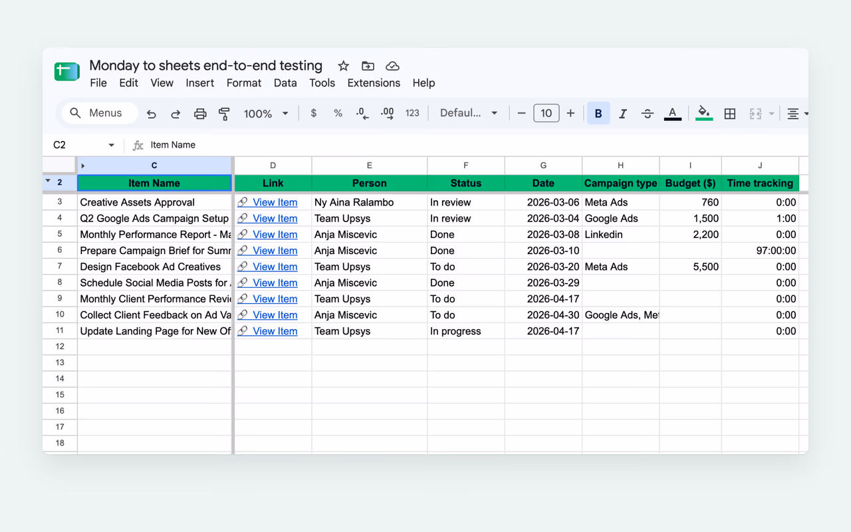Select the cell containing 97:00:00
Screen dimensions: 851x532
[760, 251]
